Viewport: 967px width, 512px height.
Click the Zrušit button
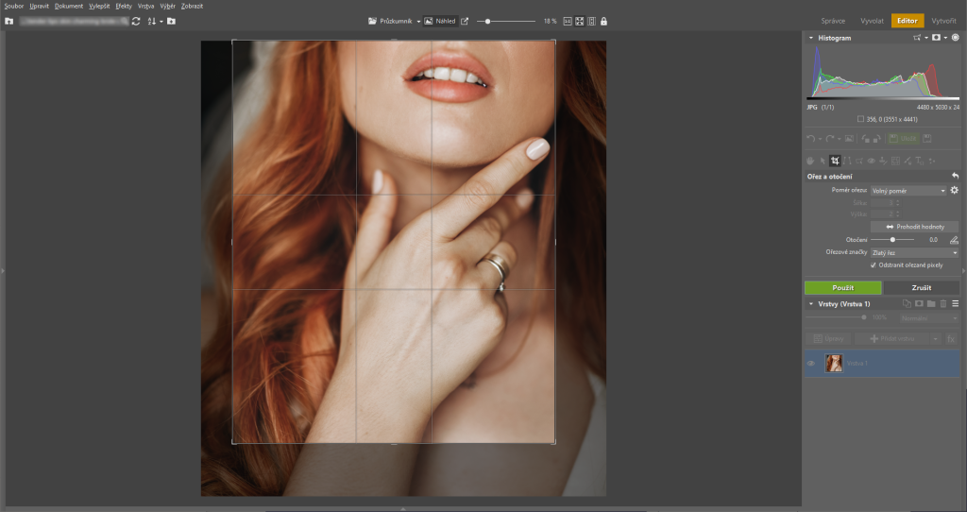[922, 287]
